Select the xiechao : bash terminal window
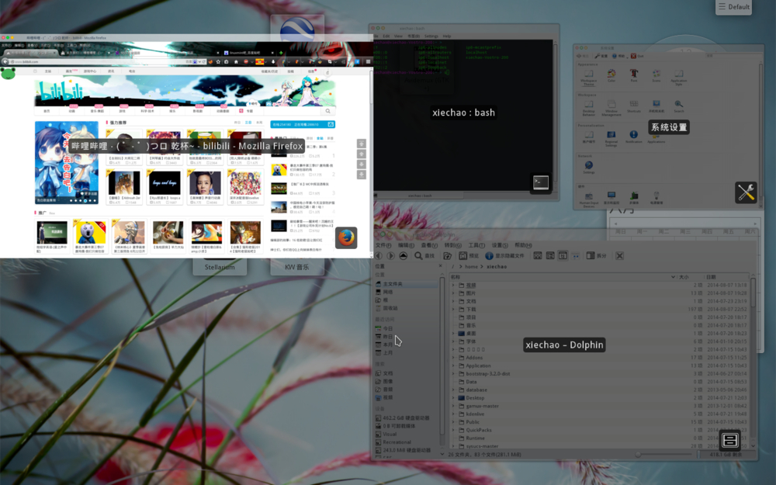The height and width of the screenshot is (485, 776). (x=463, y=113)
